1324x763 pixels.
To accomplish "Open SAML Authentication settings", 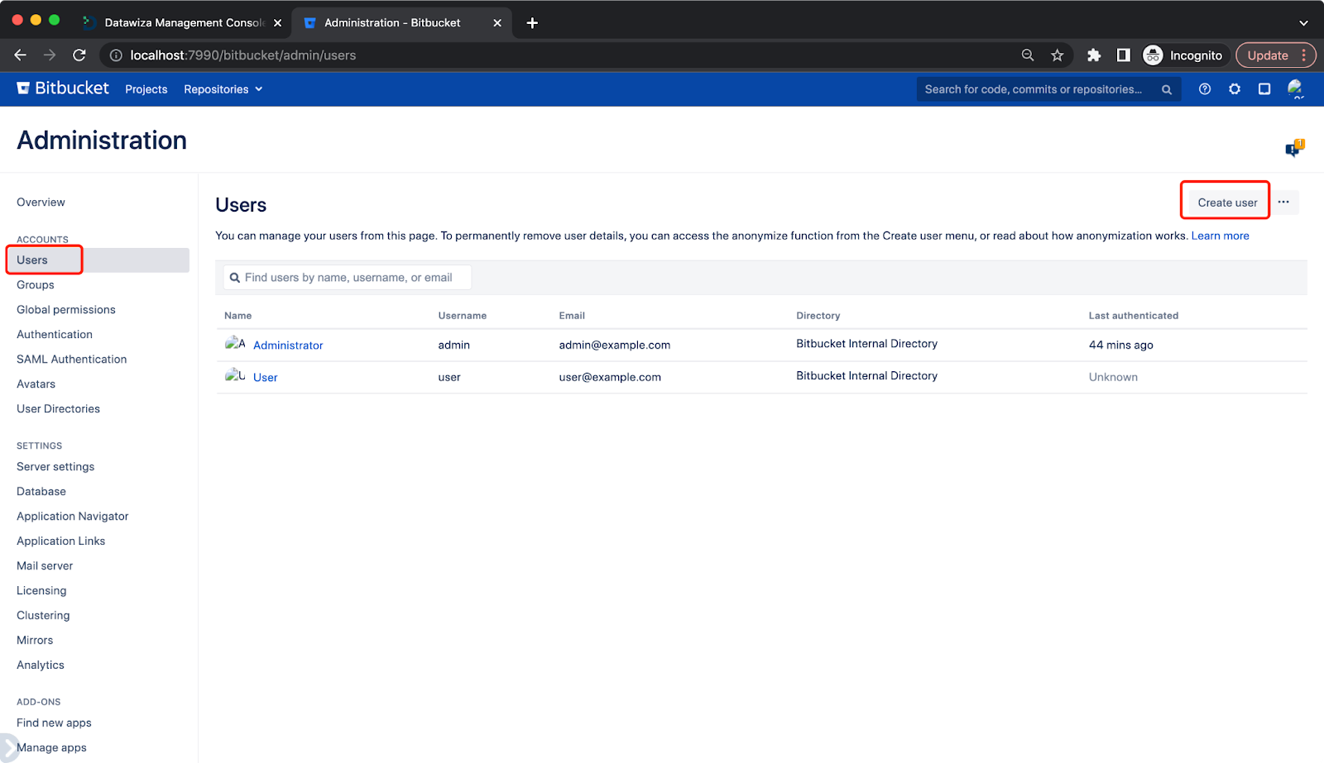I will [72, 360].
